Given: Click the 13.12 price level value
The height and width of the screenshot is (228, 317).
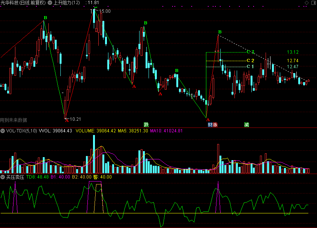Looking at the screenshot, I should (293, 52).
